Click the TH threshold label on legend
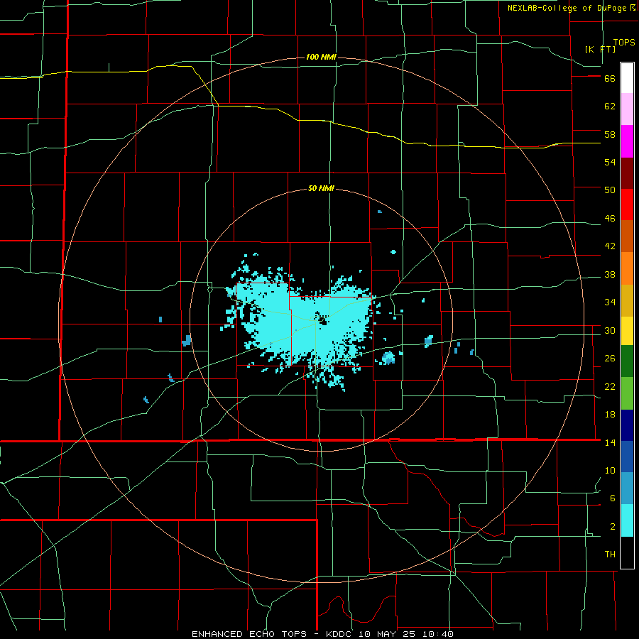 610,555
